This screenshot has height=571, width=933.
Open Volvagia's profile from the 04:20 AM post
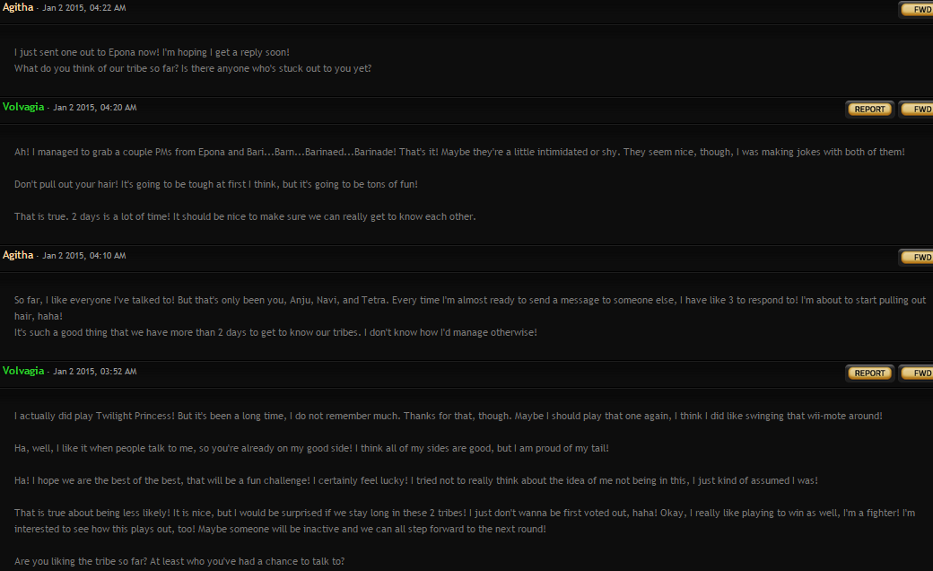pyautogui.click(x=23, y=107)
